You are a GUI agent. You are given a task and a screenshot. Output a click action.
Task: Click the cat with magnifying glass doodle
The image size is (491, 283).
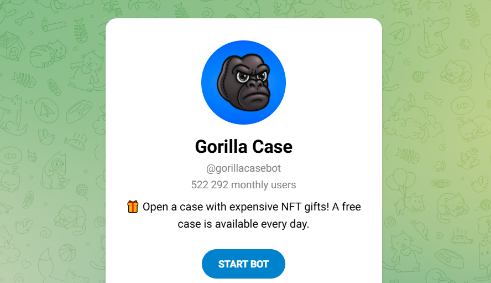pyautogui.click(x=55, y=171)
